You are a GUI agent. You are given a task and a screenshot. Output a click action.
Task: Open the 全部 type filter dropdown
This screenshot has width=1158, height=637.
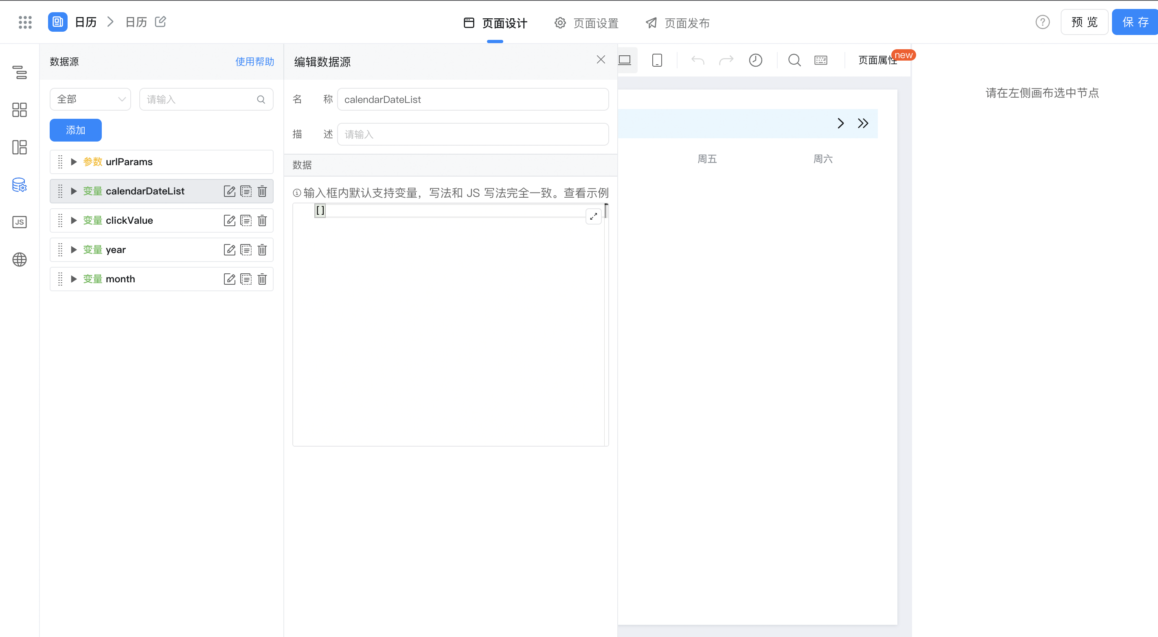(x=90, y=99)
